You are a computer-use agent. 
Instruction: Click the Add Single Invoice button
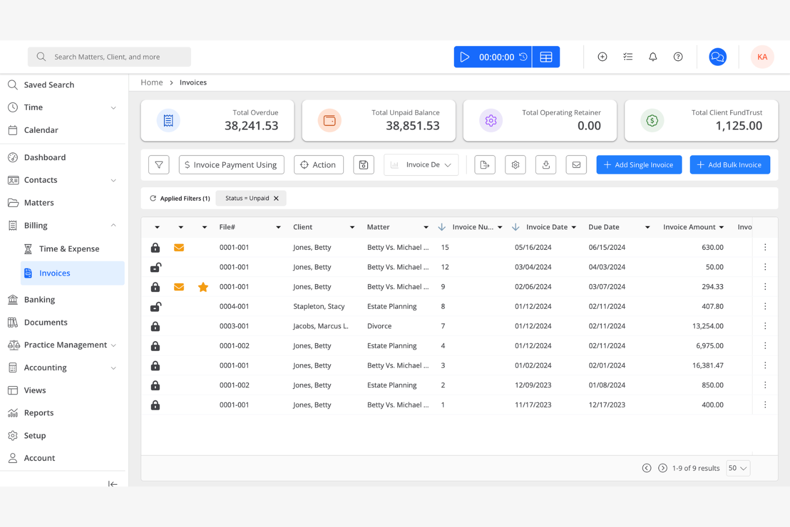tap(639, 164)
